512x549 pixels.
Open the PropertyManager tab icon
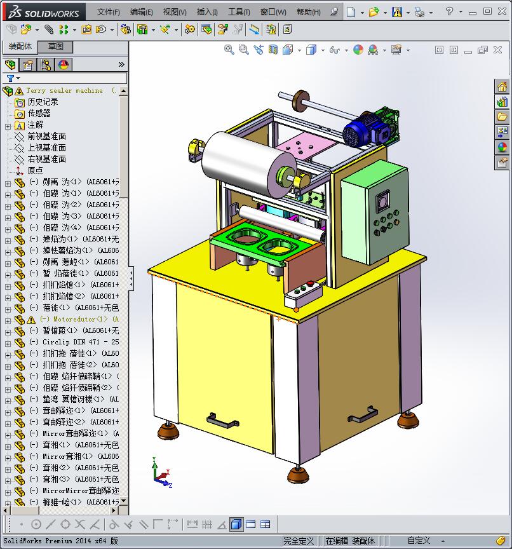point(28,65)
